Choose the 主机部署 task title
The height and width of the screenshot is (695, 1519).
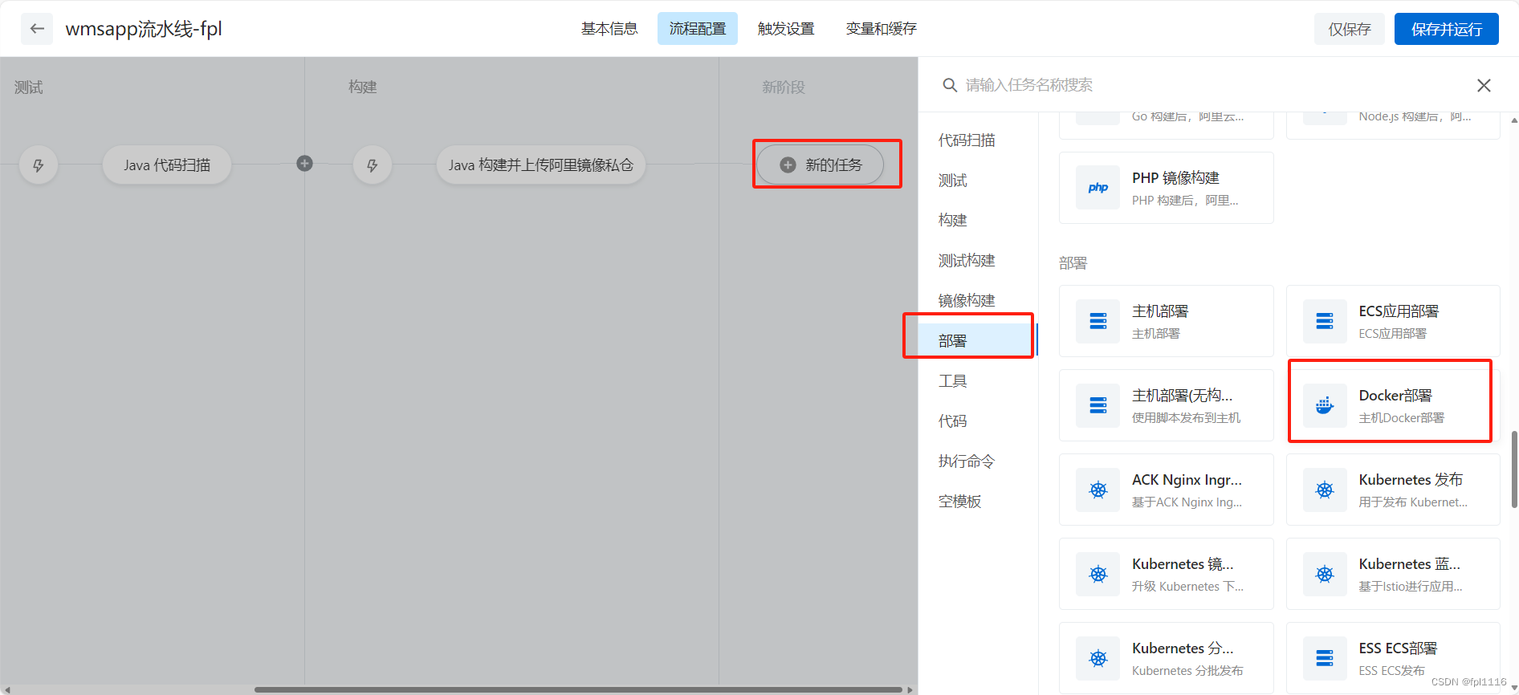(x=1160, y=311)
